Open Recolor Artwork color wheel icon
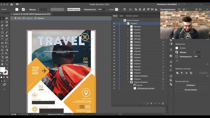 [124, 10]
